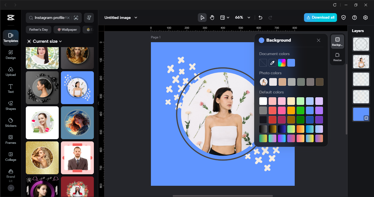Click the Download all button
The height and width of the screenshot is (197, 374).
[320, 17]
